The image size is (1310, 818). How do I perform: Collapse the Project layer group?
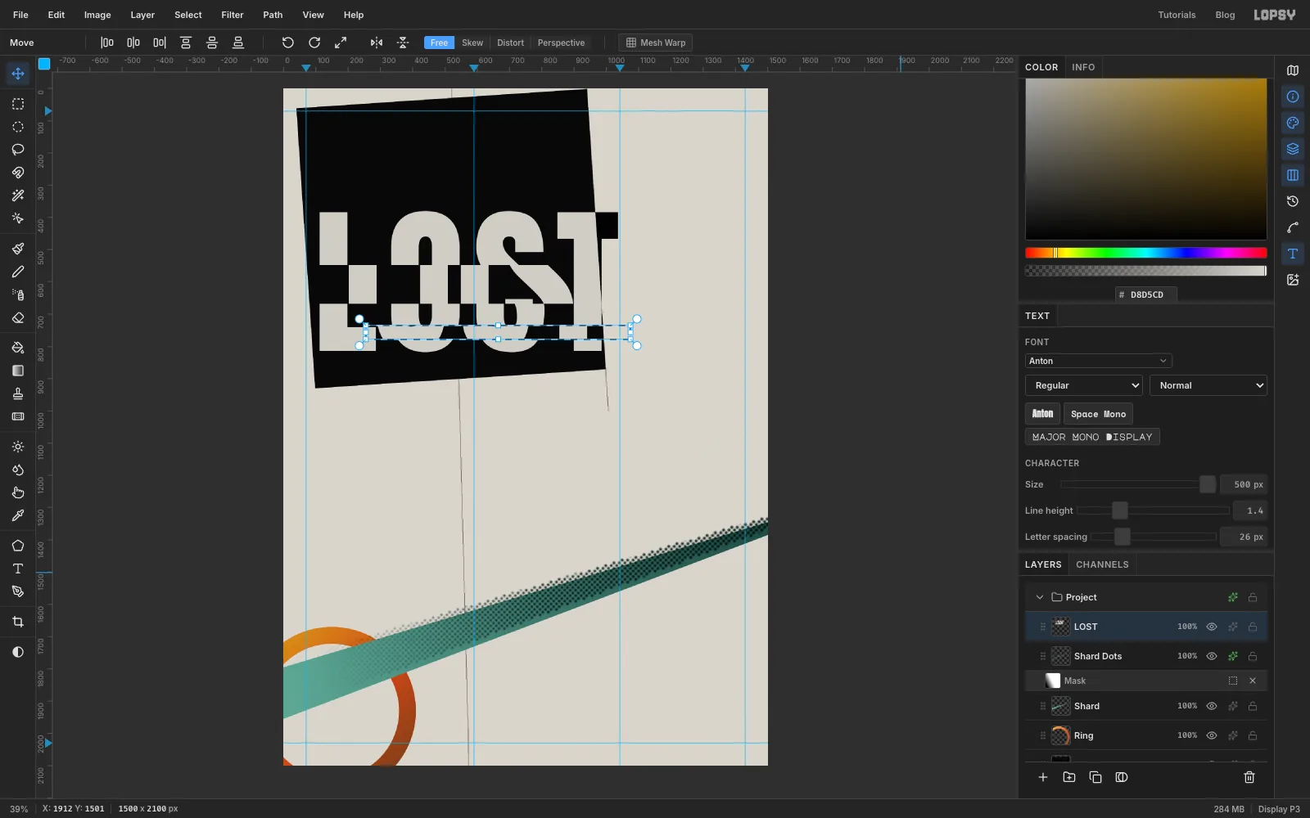[1040, 597]
